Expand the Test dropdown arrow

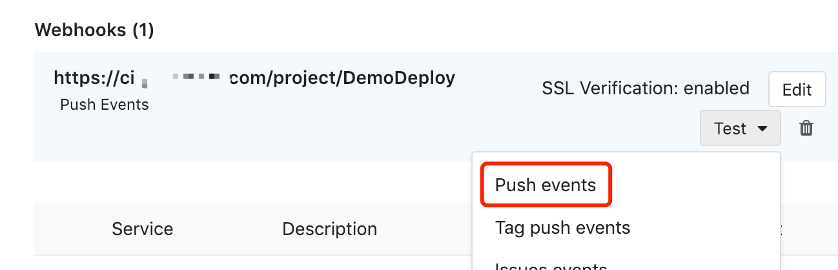762,129
